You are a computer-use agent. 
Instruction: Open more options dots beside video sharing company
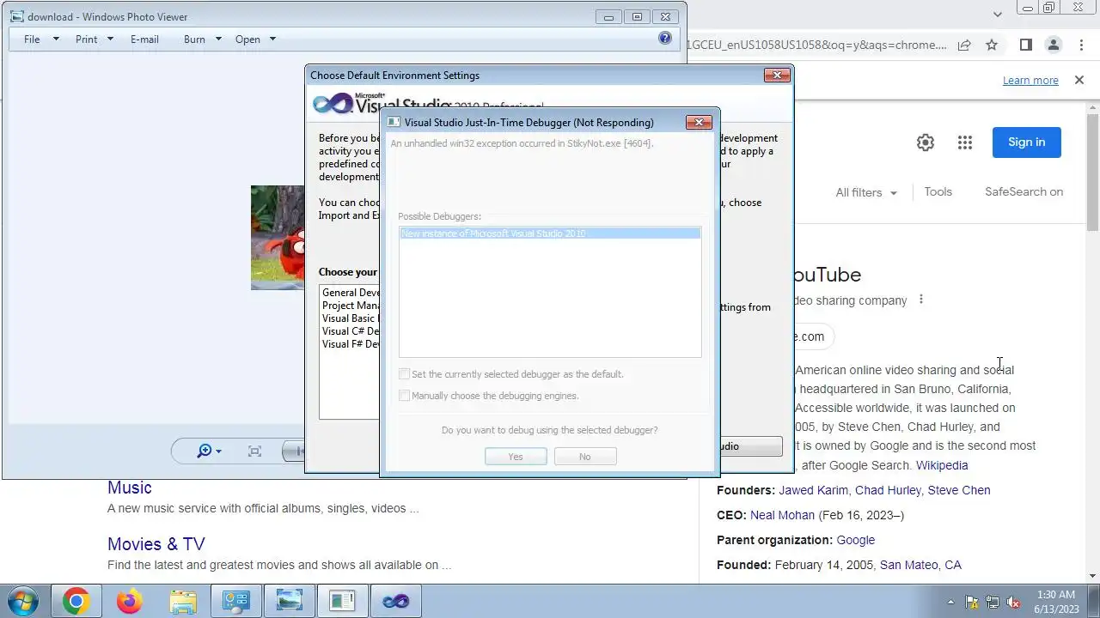920,300
